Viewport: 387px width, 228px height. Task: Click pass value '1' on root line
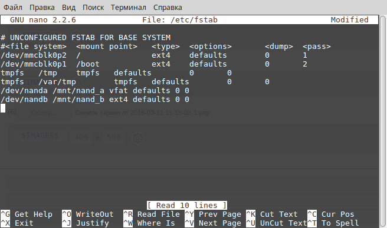pyautogui.click(x=305, y=55)
